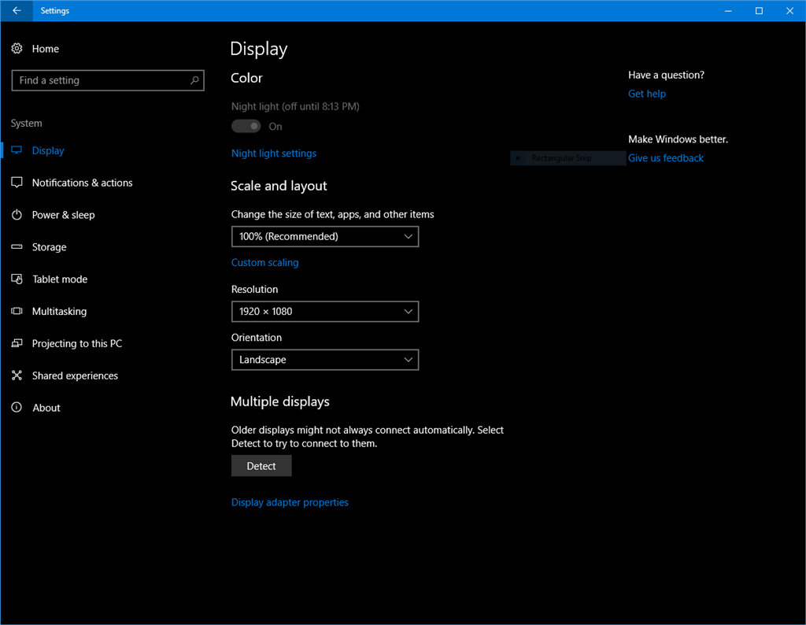Open Display adapter properties link
The image size is (806, 625).
(290, 501)
